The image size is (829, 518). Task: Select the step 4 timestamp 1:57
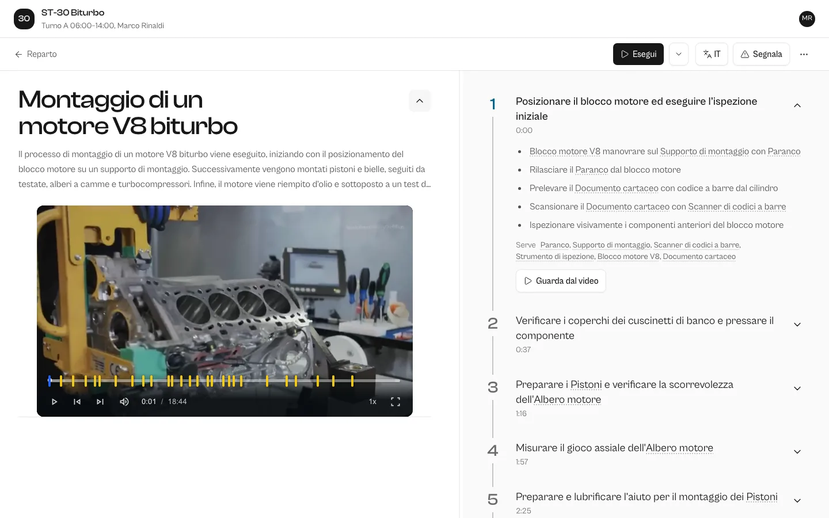click(x=522, y=462)
